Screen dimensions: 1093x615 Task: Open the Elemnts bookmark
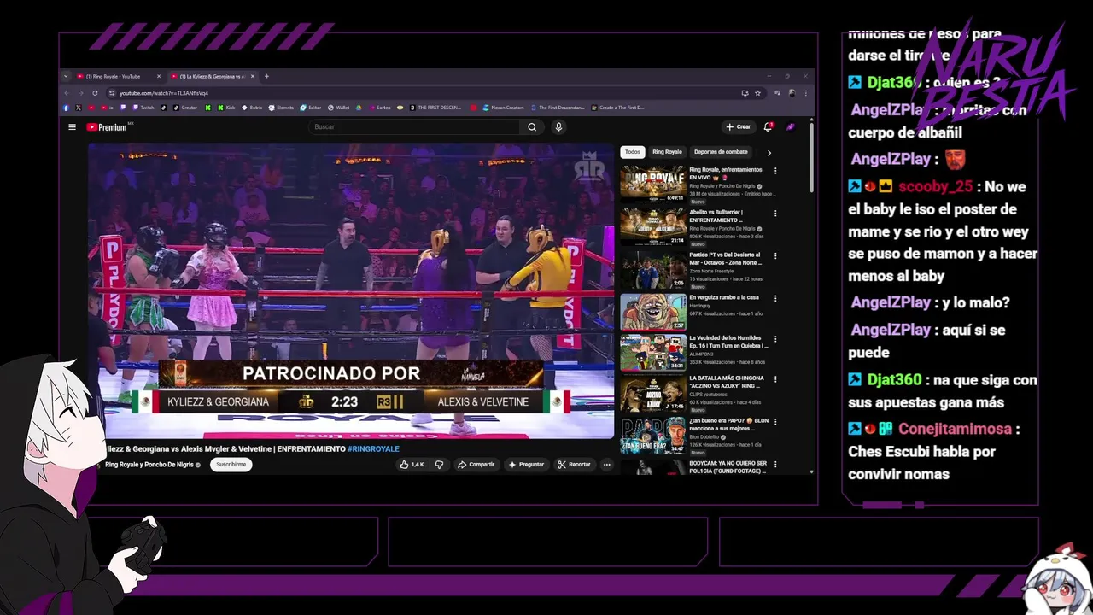281,108
